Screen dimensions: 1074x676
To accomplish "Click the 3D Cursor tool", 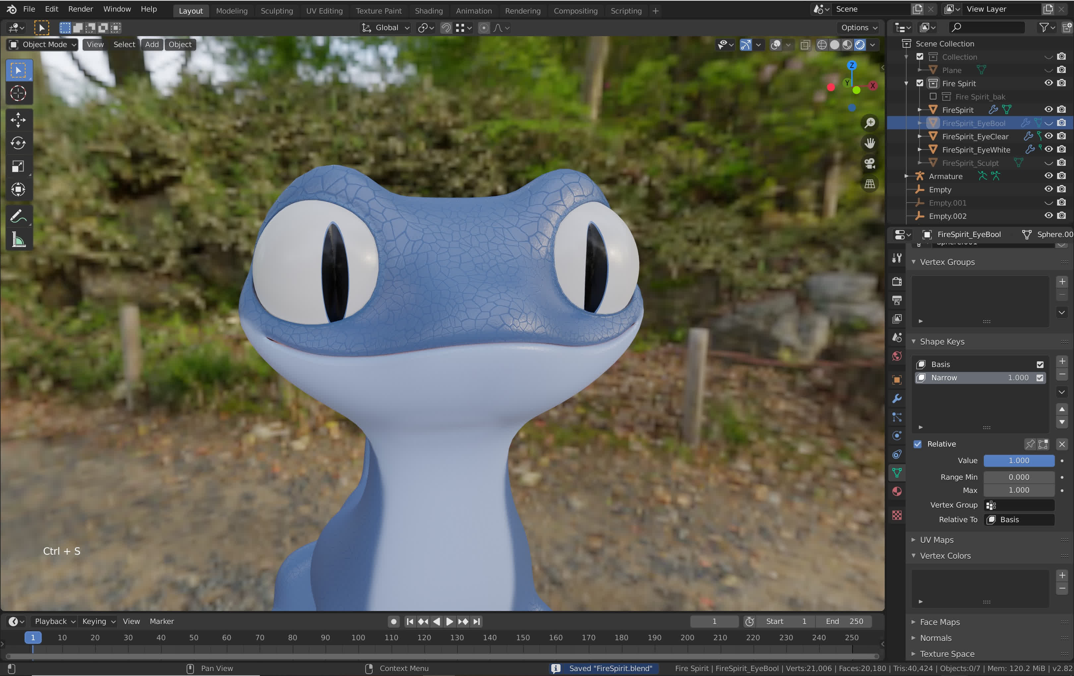I will click(18, 93).
